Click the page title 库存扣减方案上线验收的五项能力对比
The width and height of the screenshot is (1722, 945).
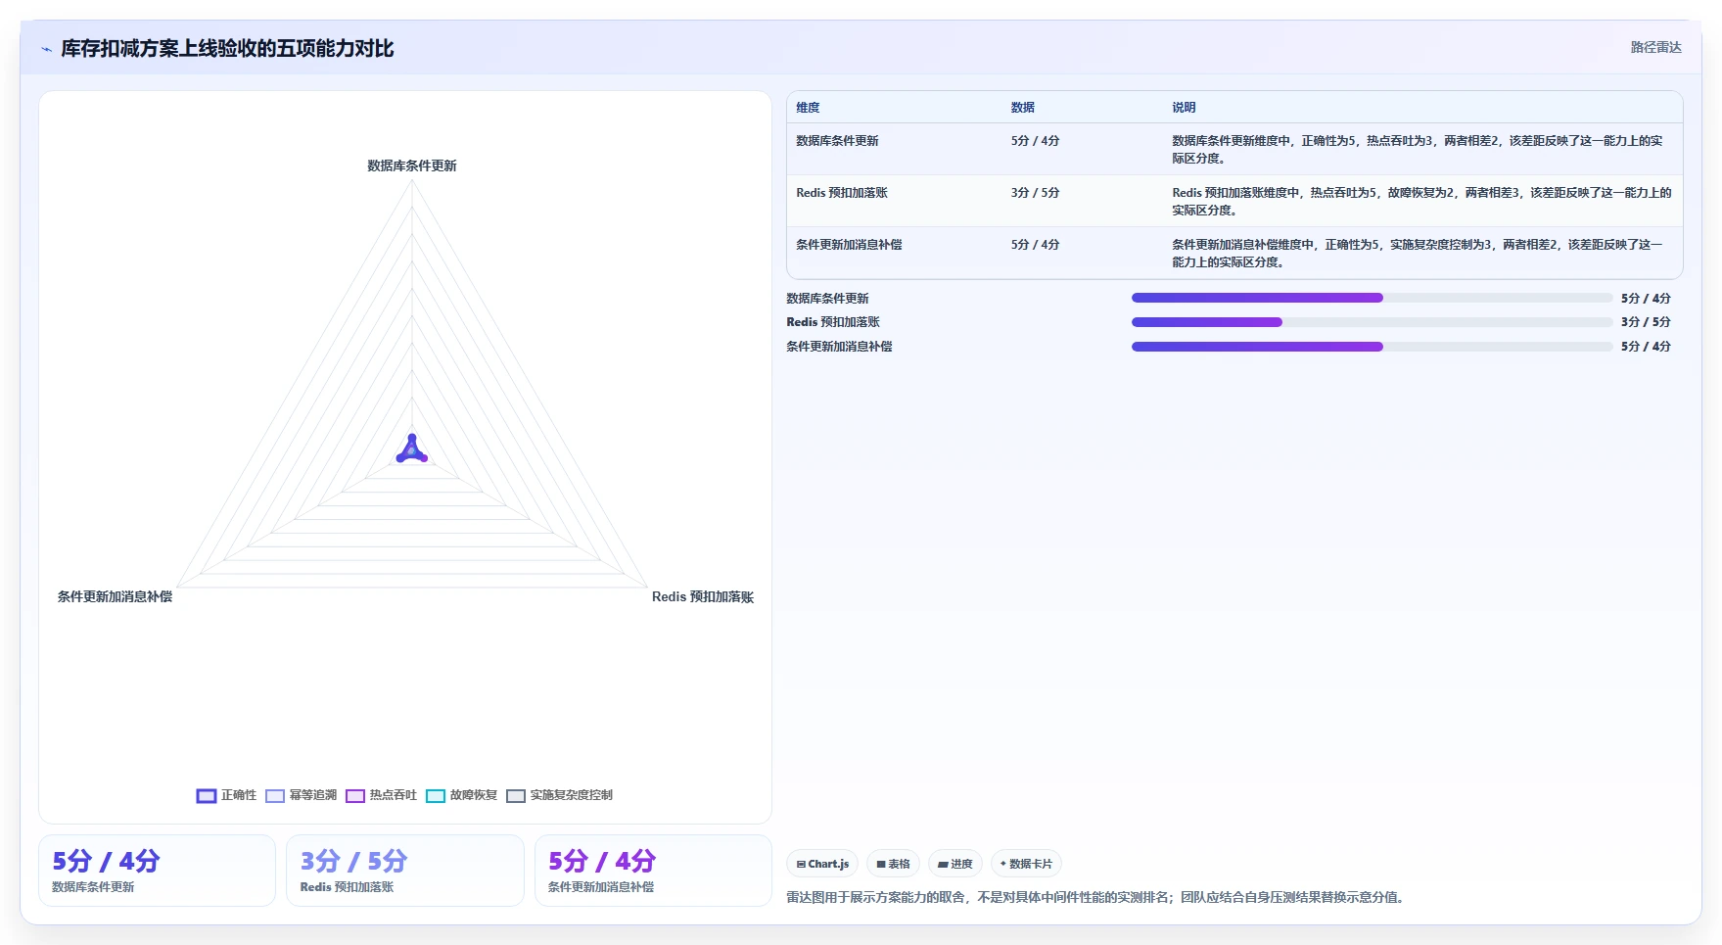[x=227, y=49]
